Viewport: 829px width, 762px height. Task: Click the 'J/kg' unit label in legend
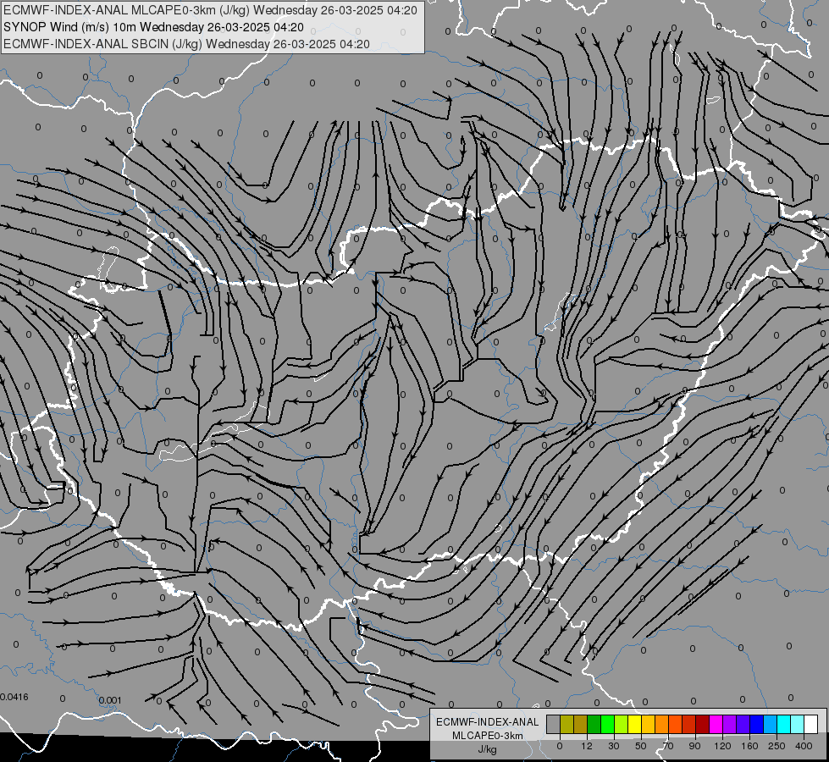click(x=488, y=748)
